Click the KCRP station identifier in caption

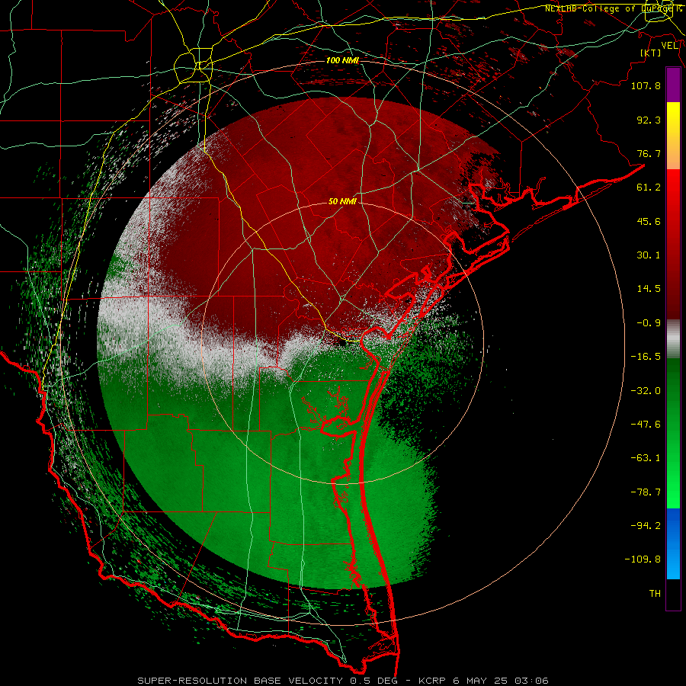pyautogui.click(x=434, y=681)
